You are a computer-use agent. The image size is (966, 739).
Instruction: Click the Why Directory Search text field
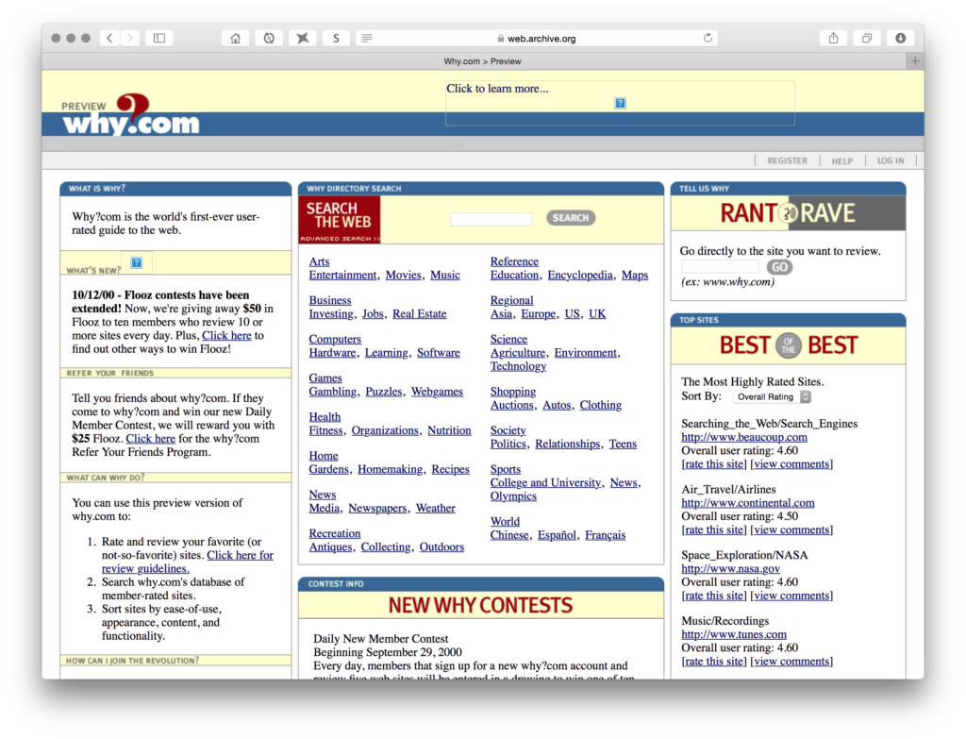[x=491, y=219]
